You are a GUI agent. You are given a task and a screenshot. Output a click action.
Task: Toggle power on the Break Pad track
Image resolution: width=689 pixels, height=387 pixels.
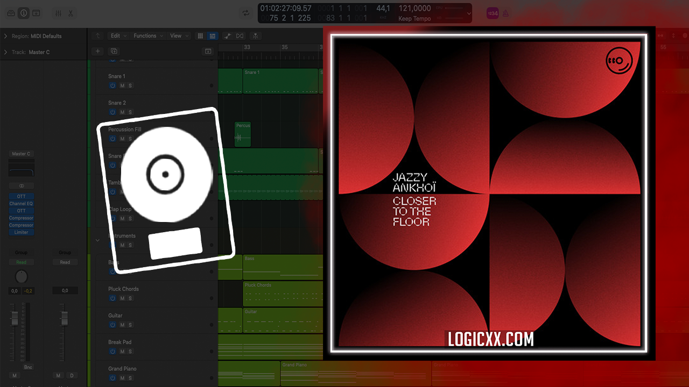pyautogui.click(x=113, y=352)
